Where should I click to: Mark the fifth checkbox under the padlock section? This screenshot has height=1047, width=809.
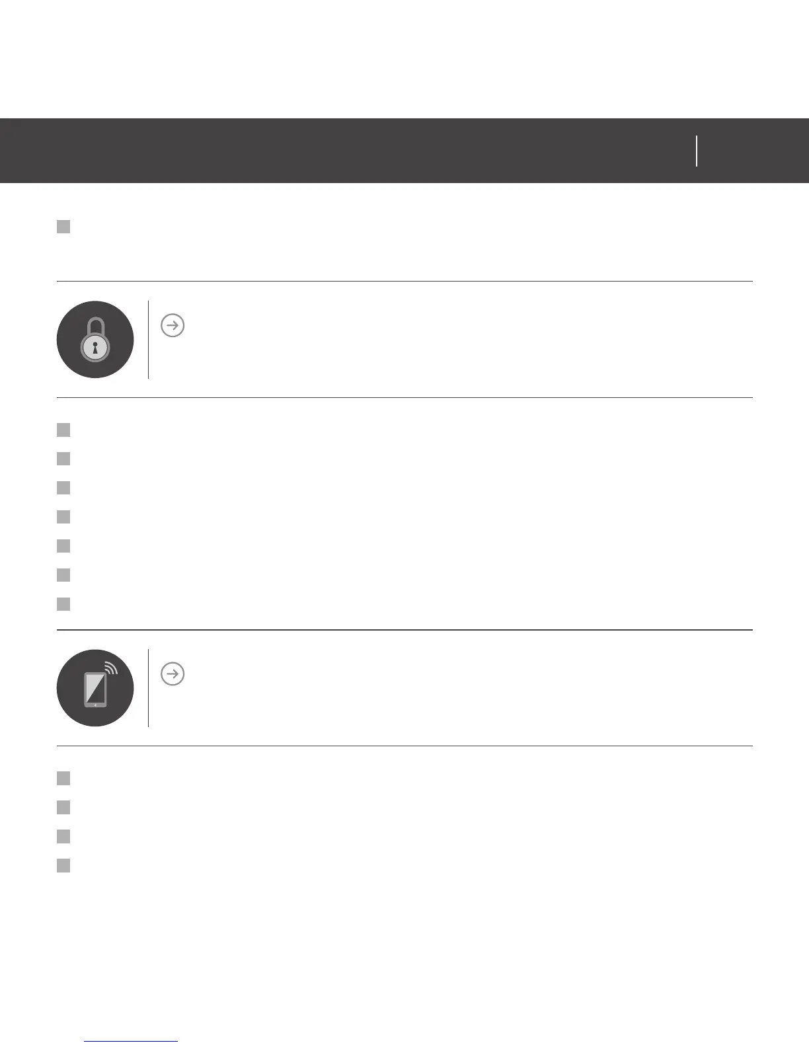coord(63,546)
